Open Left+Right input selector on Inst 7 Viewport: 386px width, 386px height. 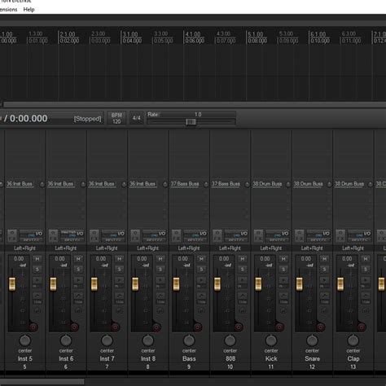pyautogui.click(x=107, y=248)
